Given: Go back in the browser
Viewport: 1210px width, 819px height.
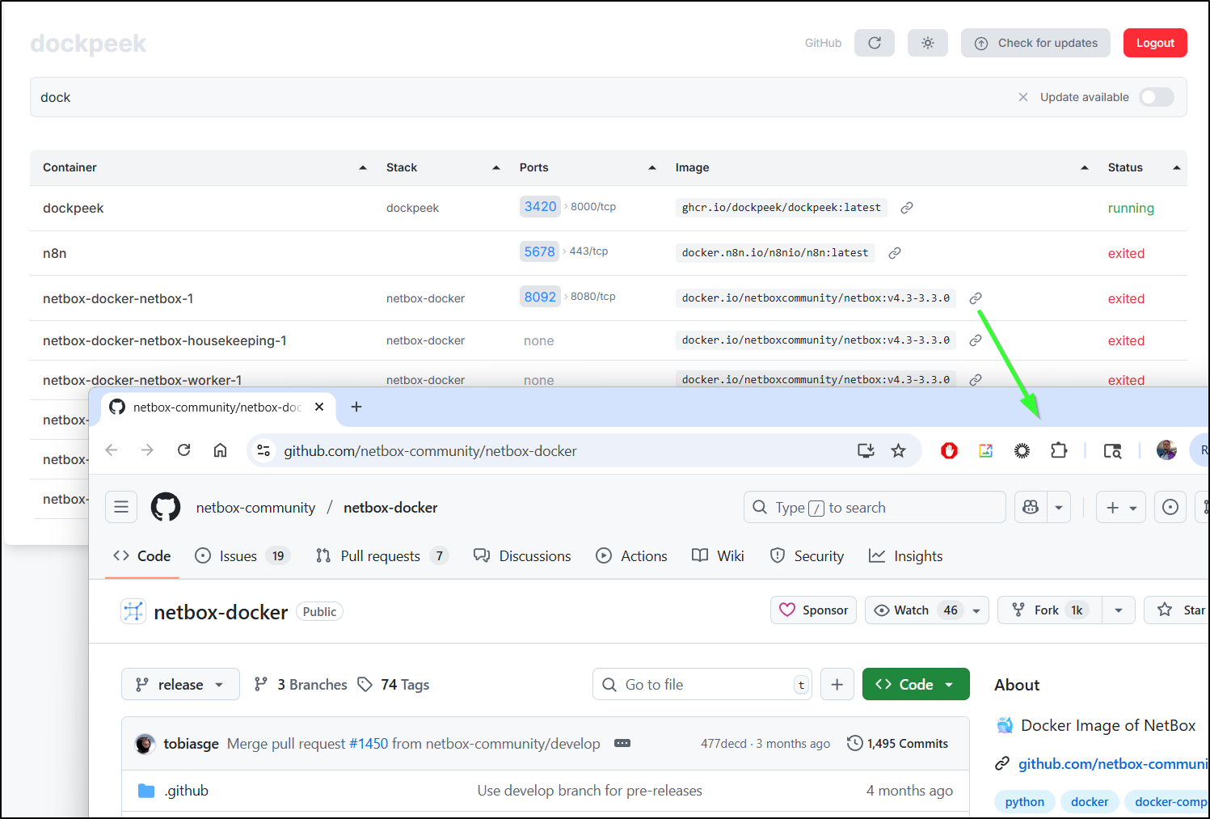Looking at the screenshot, I should [112, 450].
